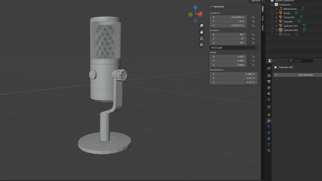Click the BézierCircle curve data icon
The image size is (322, 181).
tap(303, 9)
